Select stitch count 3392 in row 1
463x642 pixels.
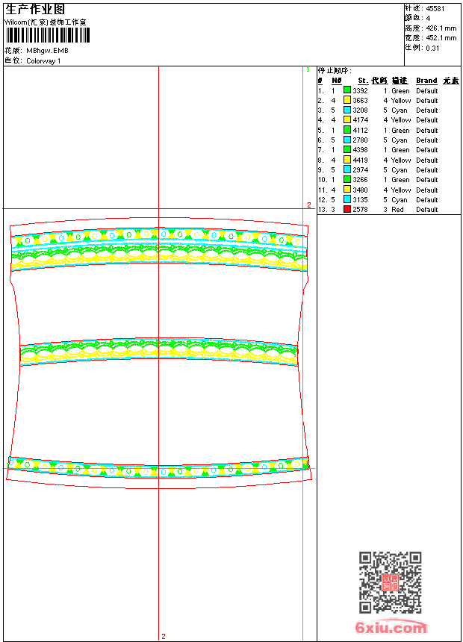(x=360, y=91)
